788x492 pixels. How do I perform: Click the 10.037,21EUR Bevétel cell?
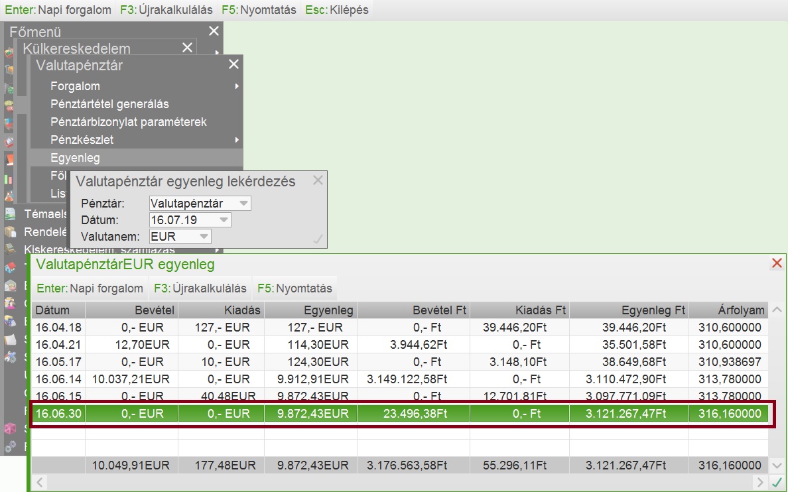(132, 379)
